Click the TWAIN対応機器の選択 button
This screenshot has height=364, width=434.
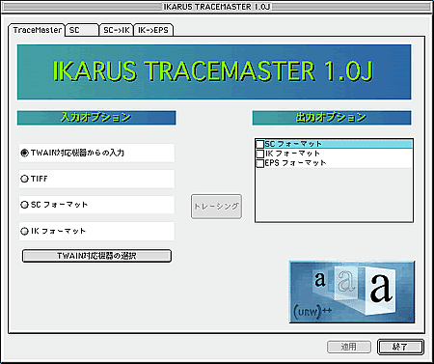pyautogui.click(x=96, y=256)
